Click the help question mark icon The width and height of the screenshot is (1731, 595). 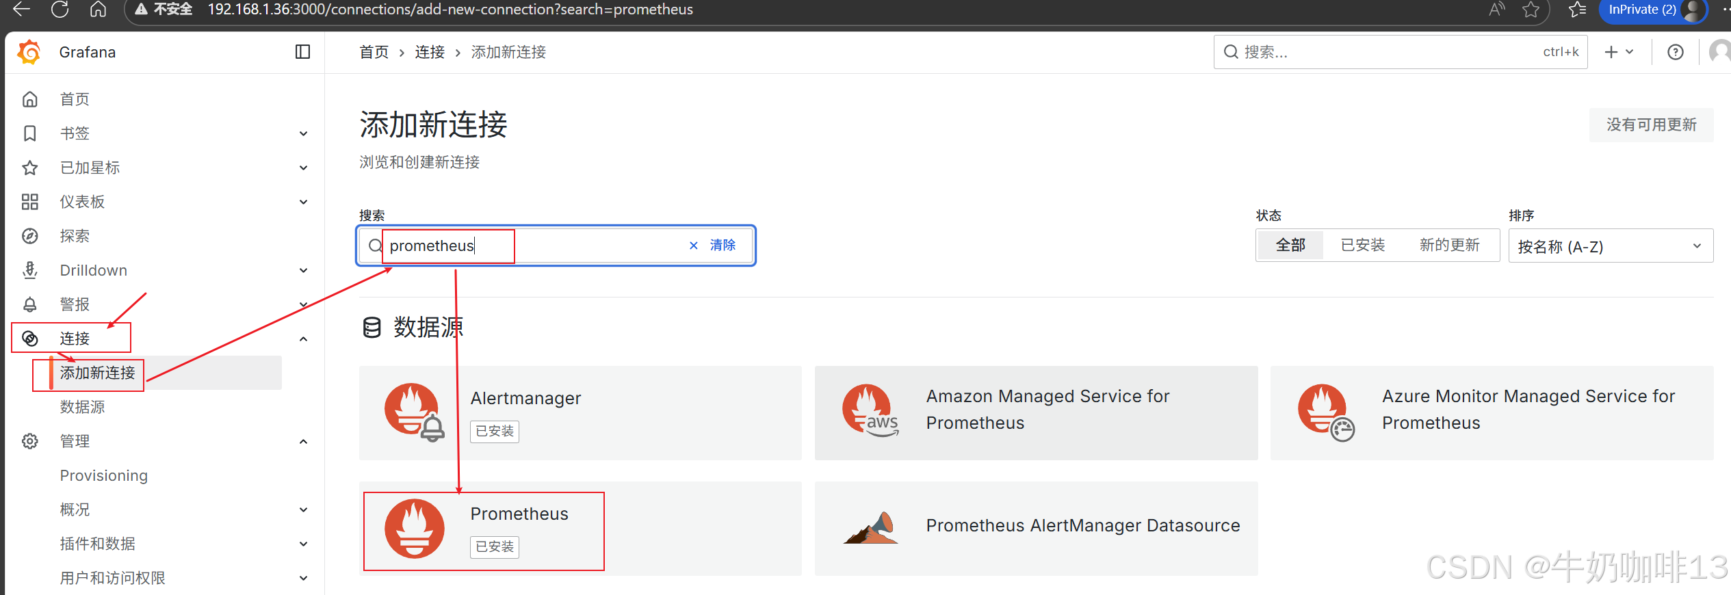pyautogui.click(x=1676, y=52)
